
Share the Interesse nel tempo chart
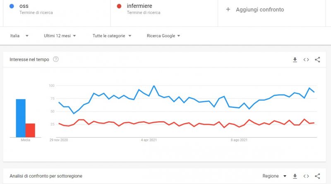point(317,60)
